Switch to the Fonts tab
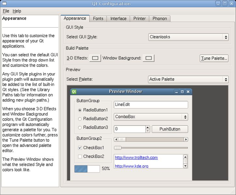This screenshot has height=195, width=236. [x=98, y=19]
